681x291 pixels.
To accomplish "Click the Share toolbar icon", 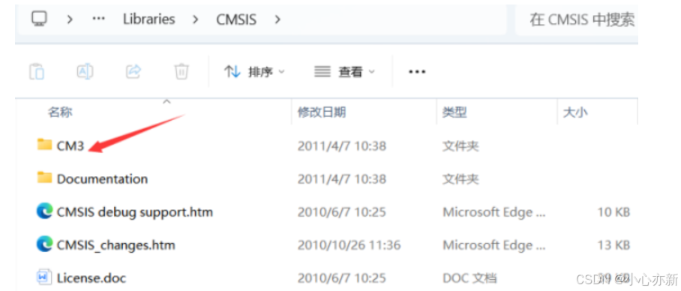I will [133, 71].
